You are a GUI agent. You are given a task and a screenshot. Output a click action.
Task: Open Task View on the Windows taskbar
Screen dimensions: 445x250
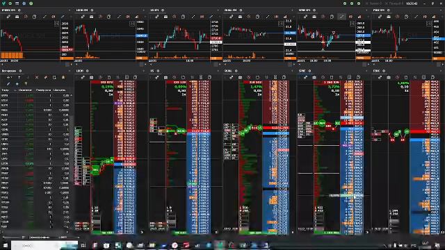(83, 245)
